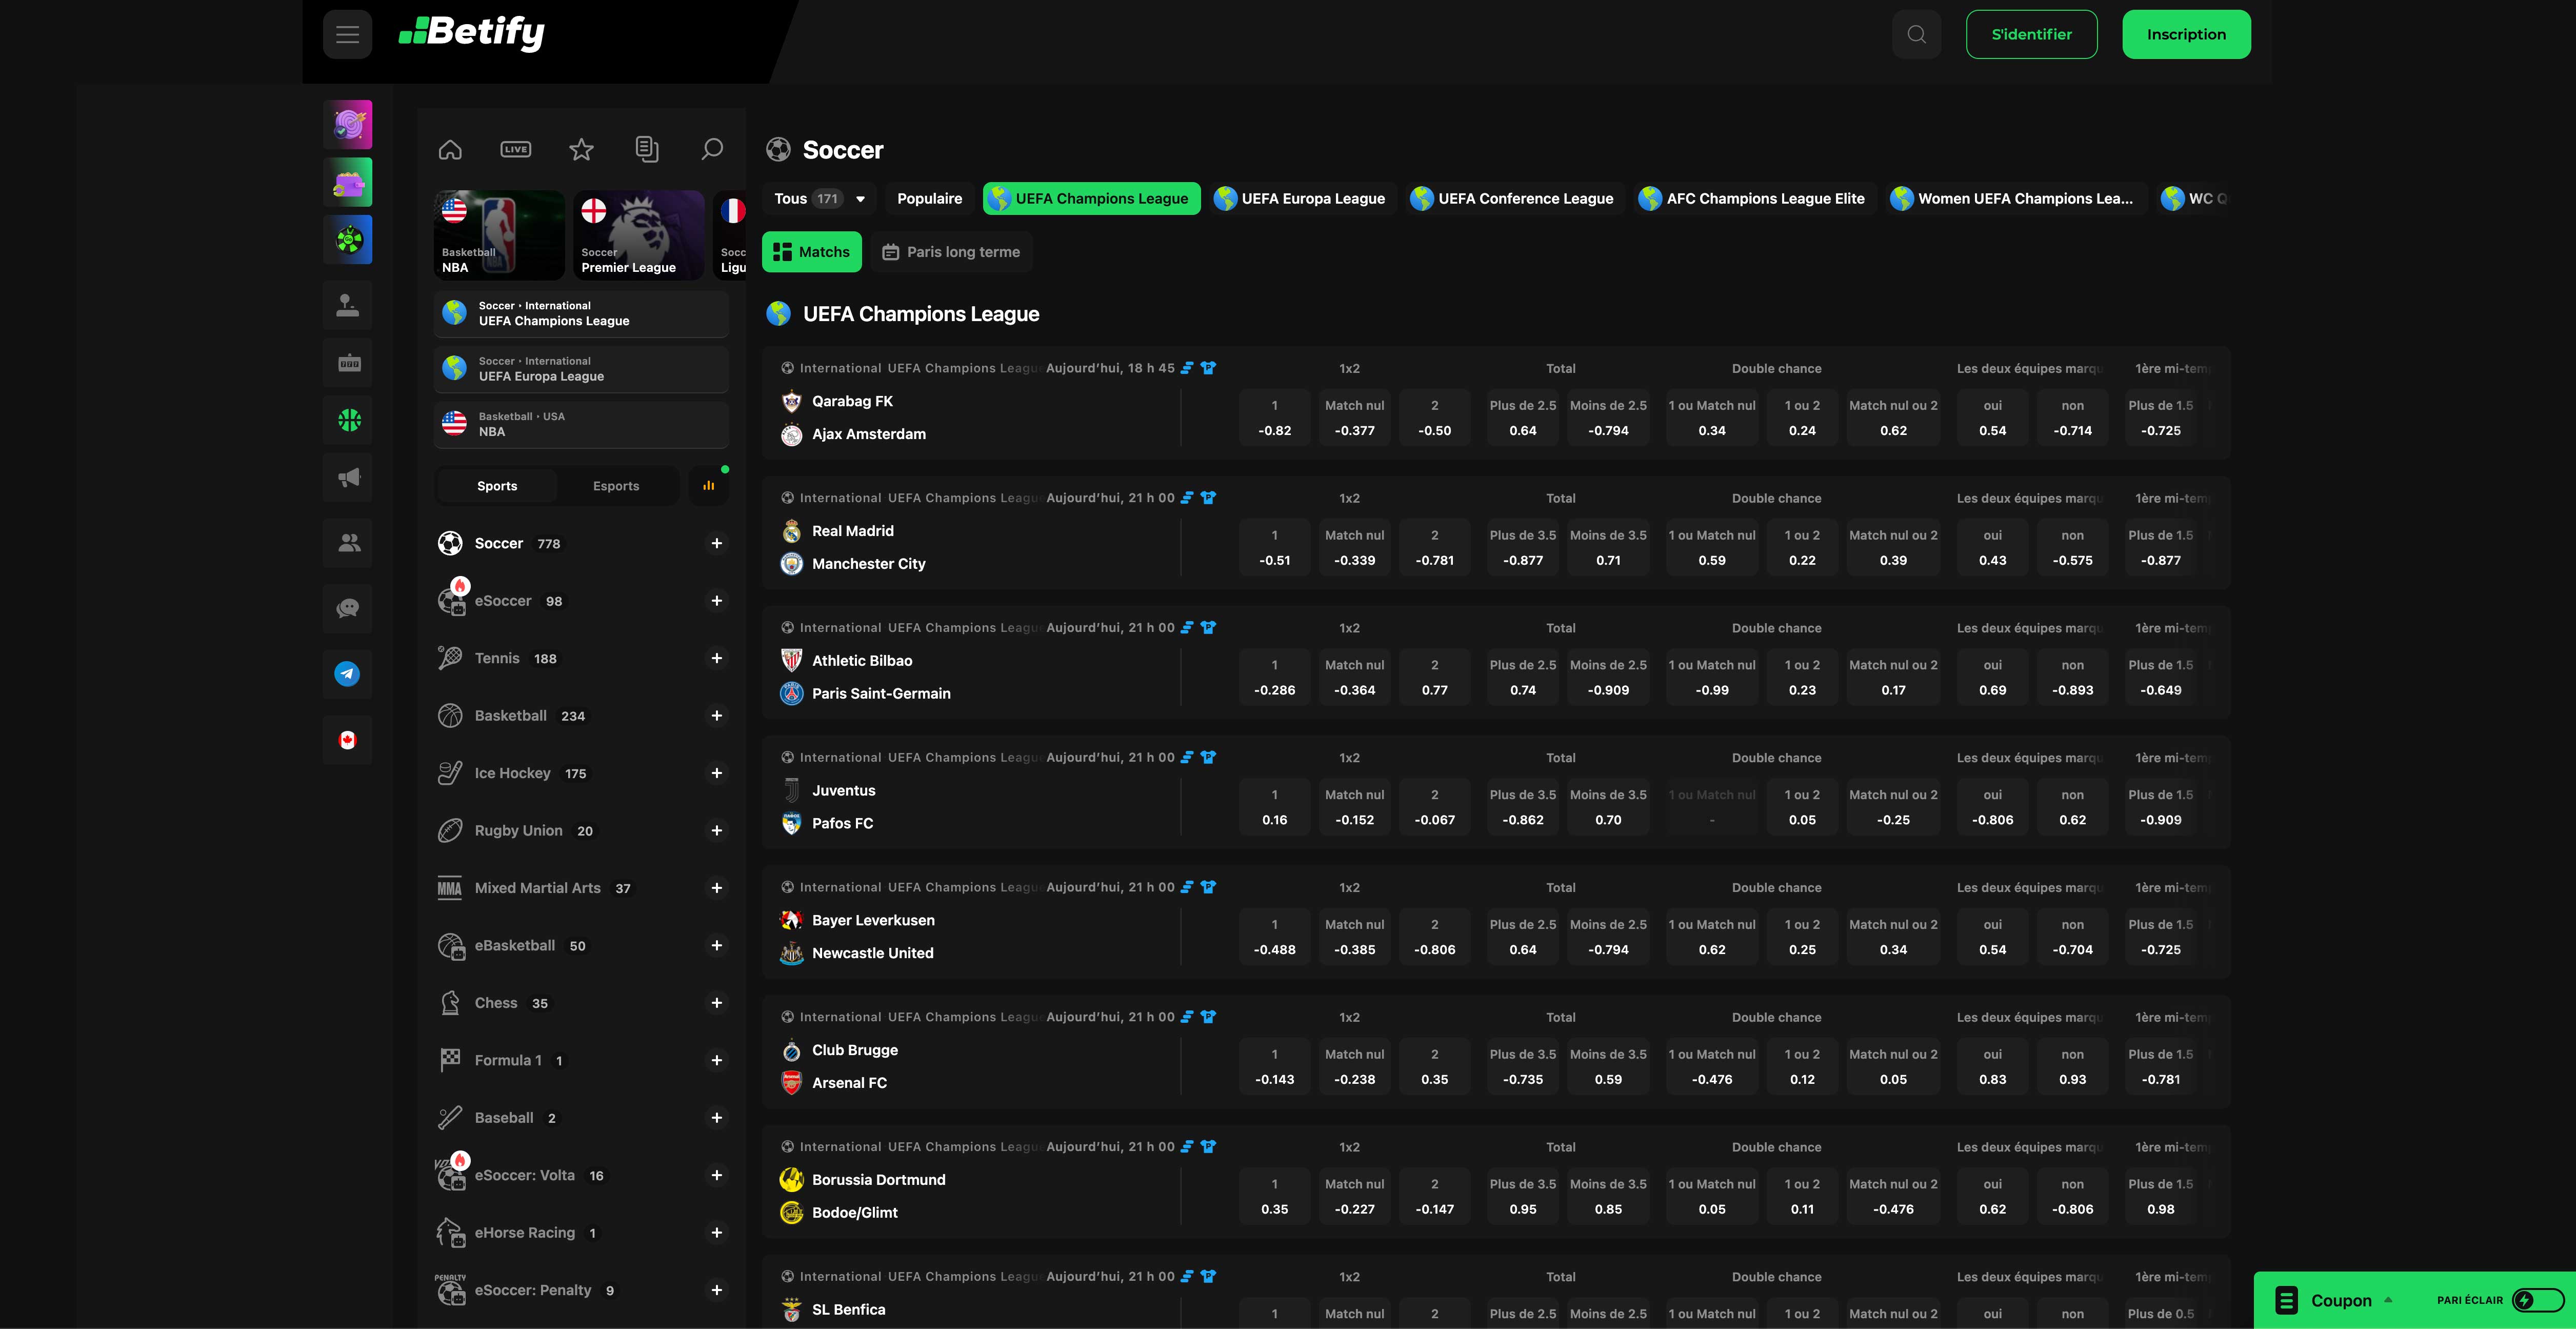Open the Favorites star icon
Viewport: 2576px width, 1329px height.
point(581,148)
